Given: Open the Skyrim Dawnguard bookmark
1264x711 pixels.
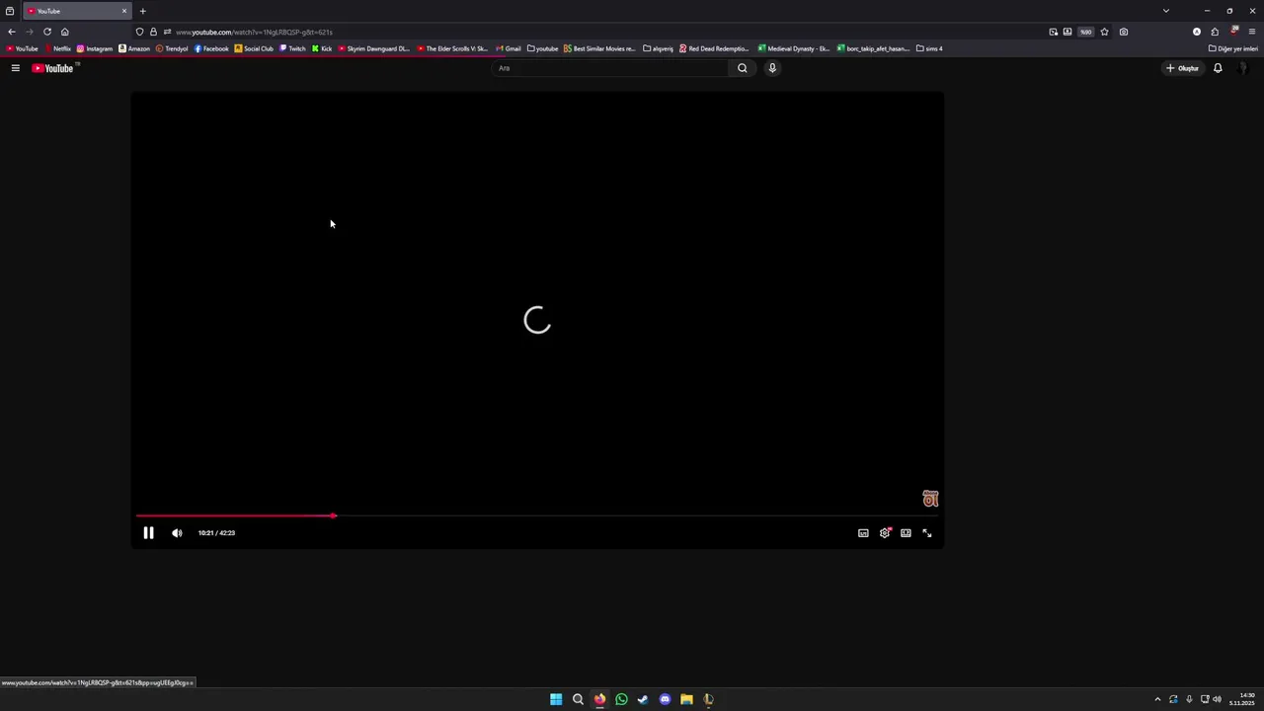Looking at the screenshot, I should coord(374,48).
